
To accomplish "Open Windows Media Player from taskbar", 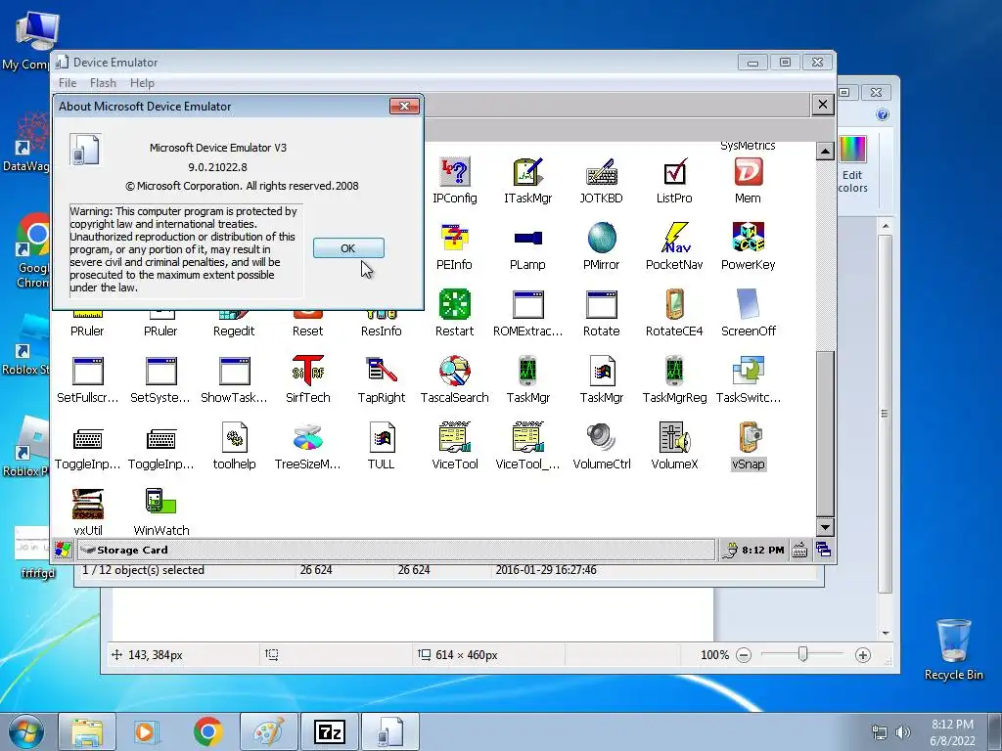I will [146, 731].
